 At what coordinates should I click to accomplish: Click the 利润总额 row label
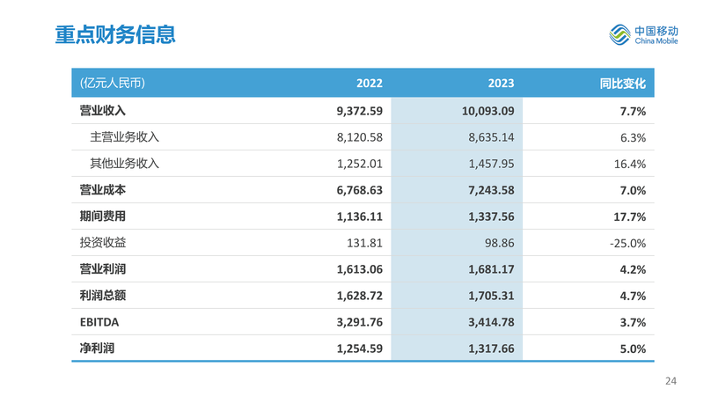(103, 296)
